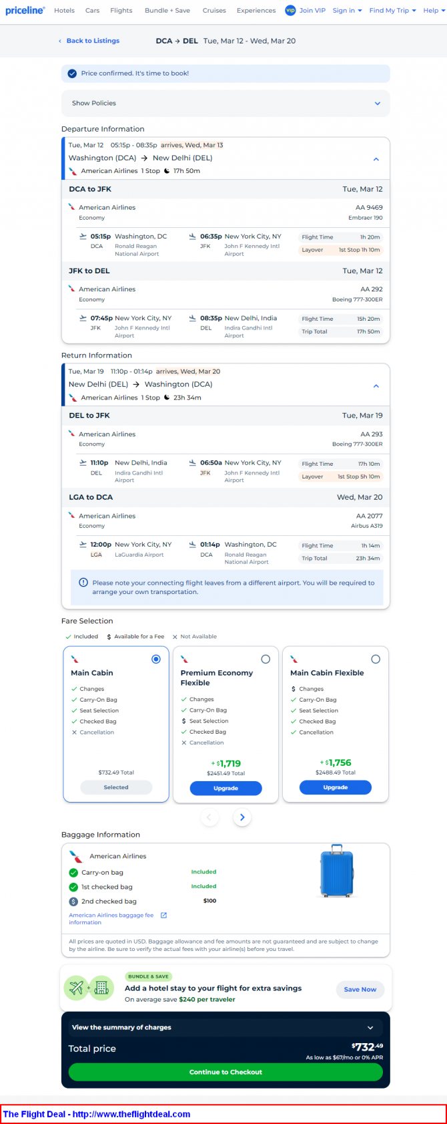Continue to Checkout

226,1072
